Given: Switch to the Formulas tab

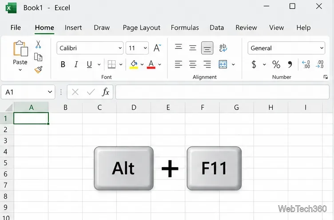Looking at the screenshot, I should coord(185,27).
